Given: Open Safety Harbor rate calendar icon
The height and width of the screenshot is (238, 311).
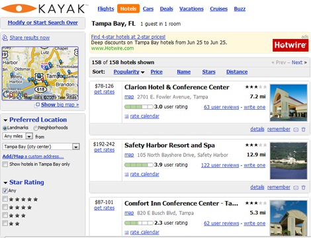Looking at the screenshot, I should coord(126,175).
